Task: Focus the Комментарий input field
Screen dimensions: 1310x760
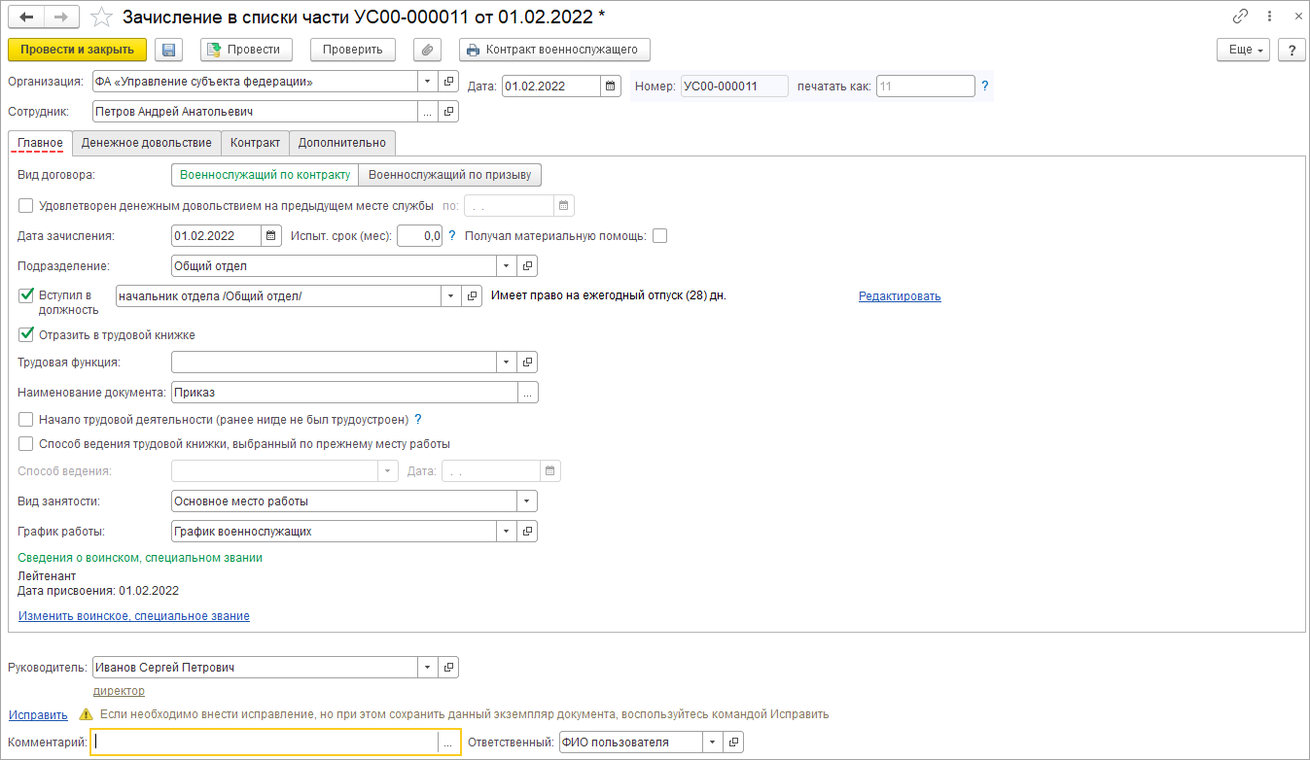Action: click(x=264, y=743)
